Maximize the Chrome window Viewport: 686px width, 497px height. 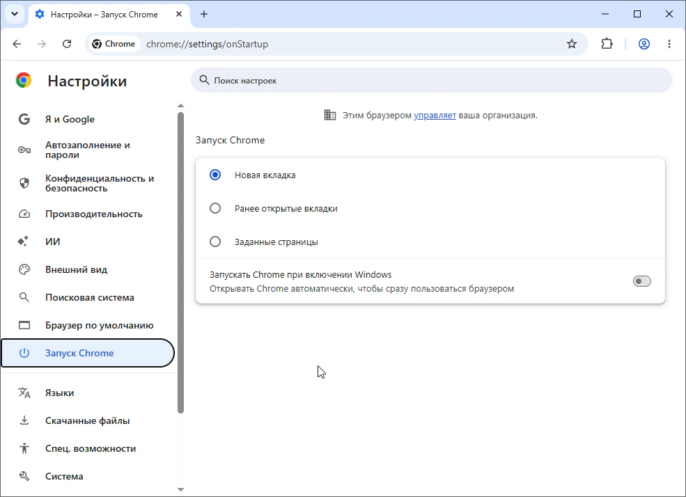click(637, 14)
